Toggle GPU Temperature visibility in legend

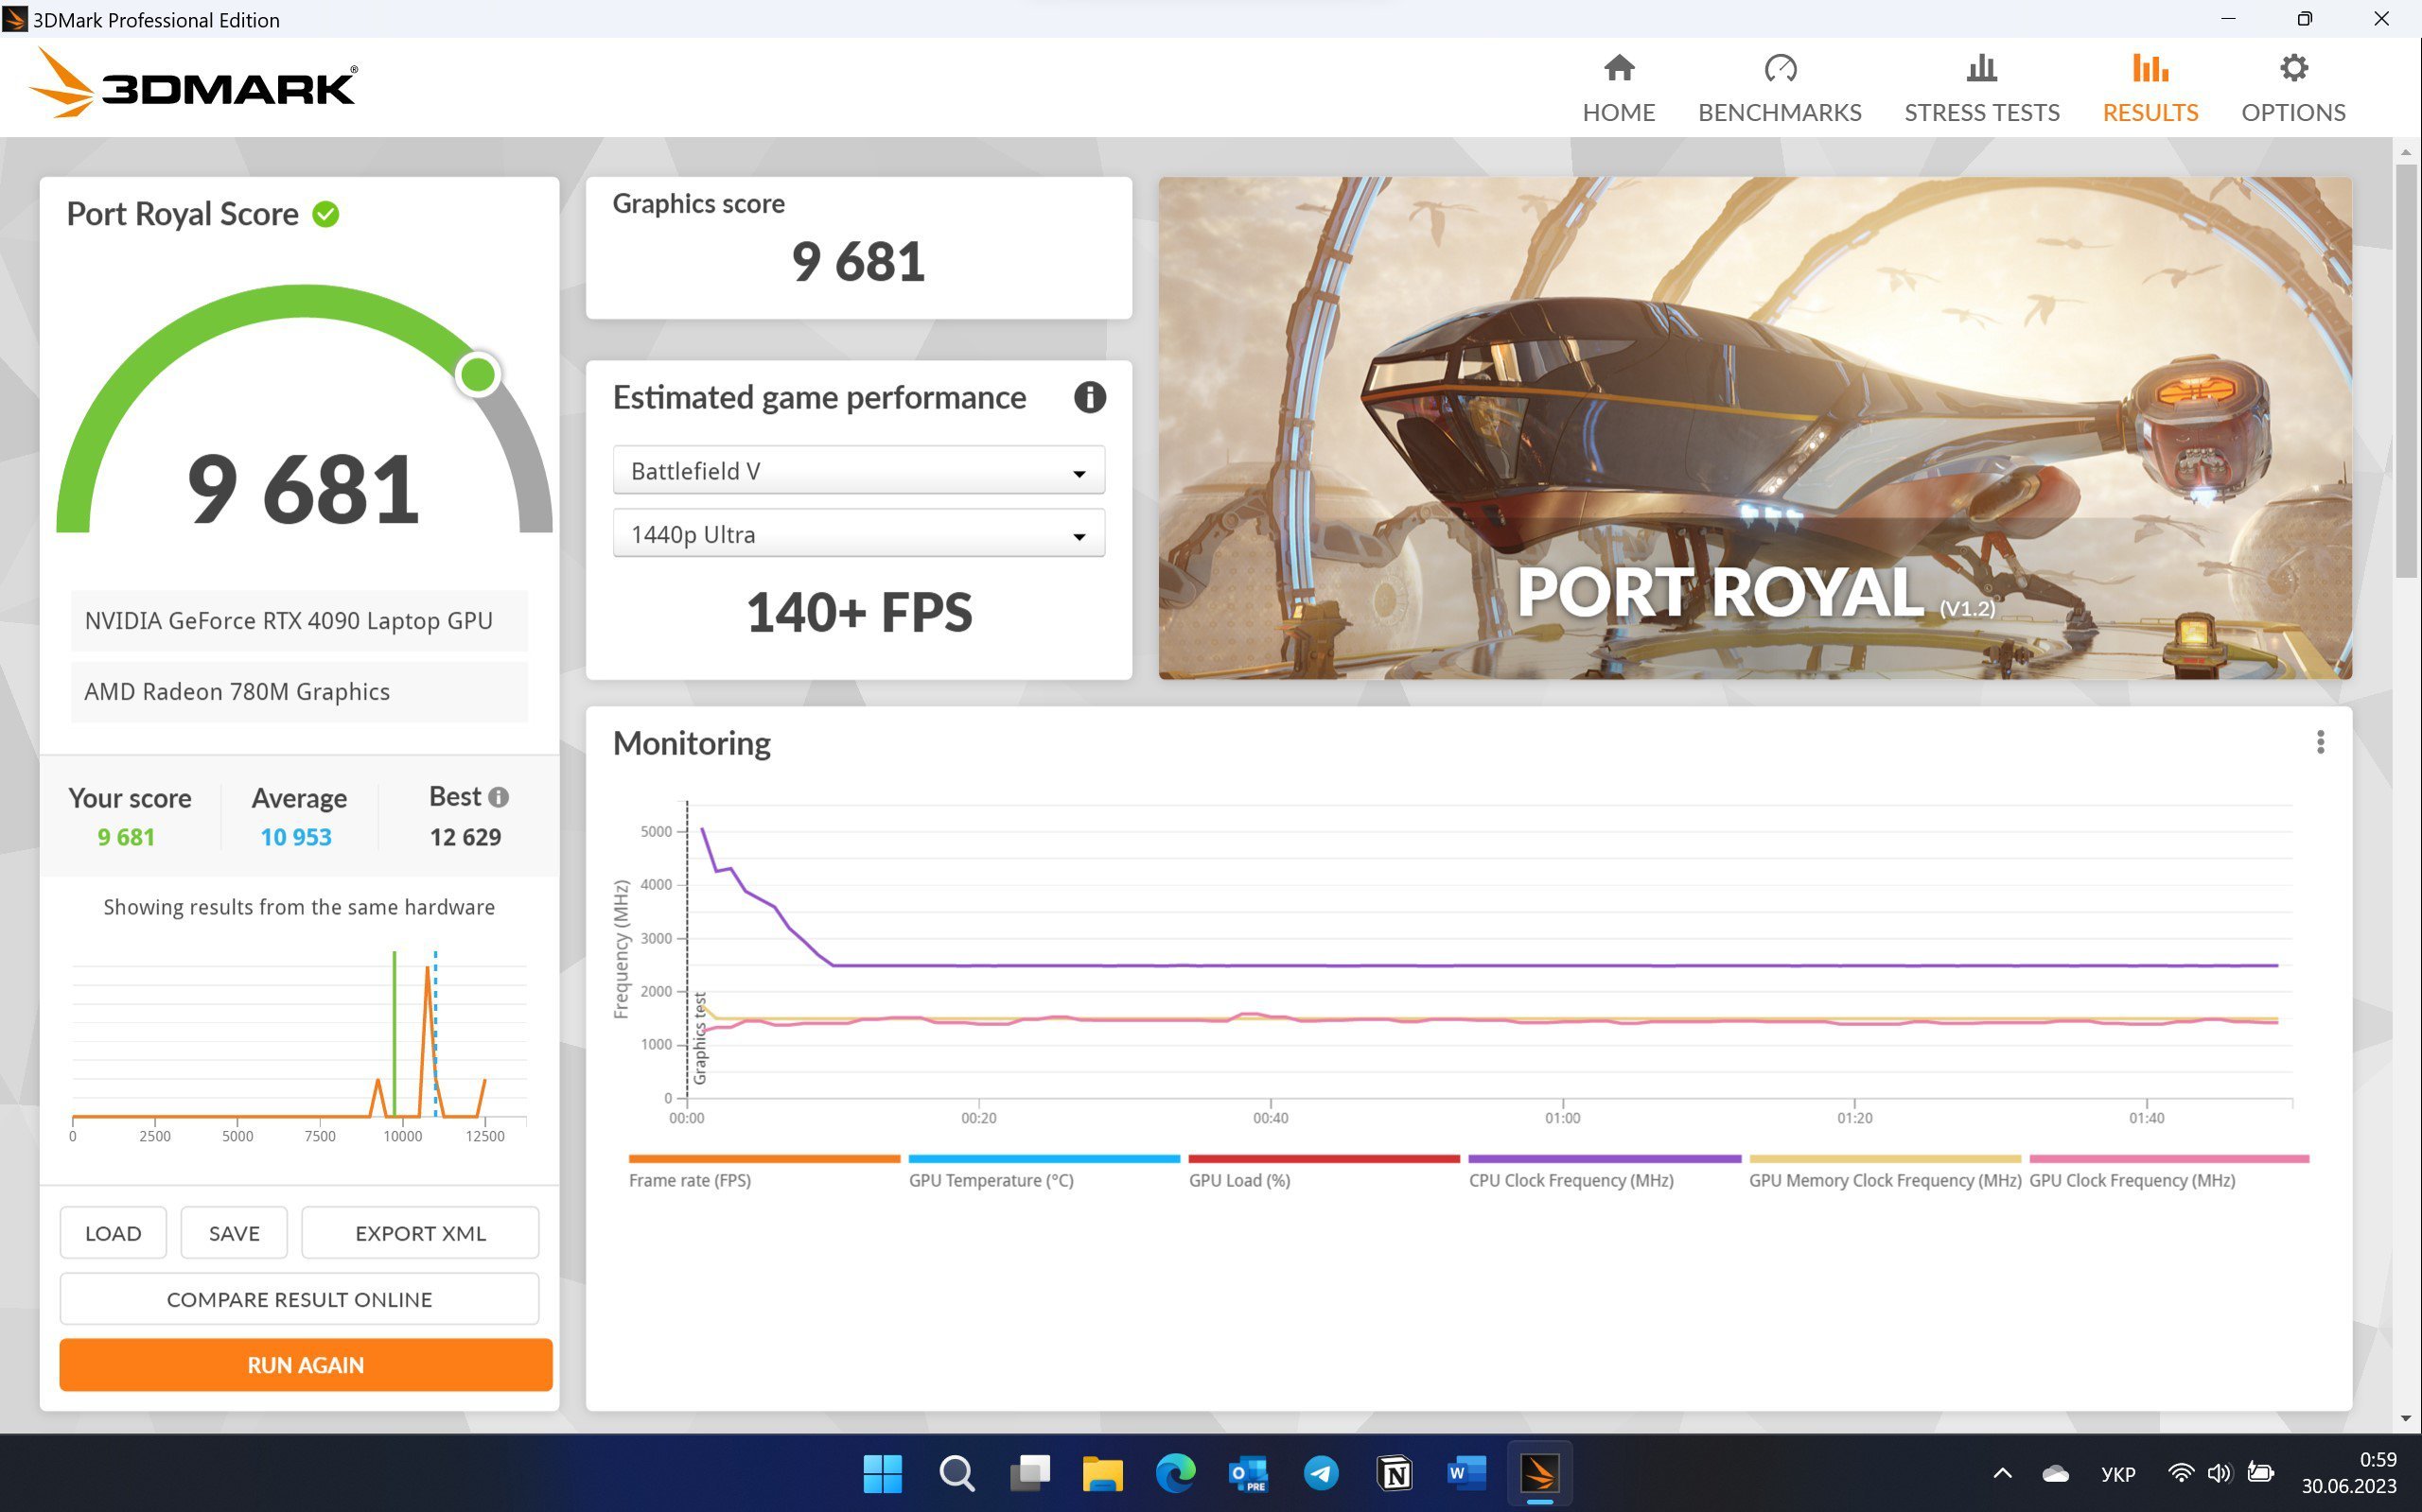pyautogui.click(x=993, y=1171)
